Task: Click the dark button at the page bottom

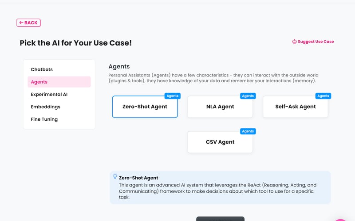Action: 220,218
